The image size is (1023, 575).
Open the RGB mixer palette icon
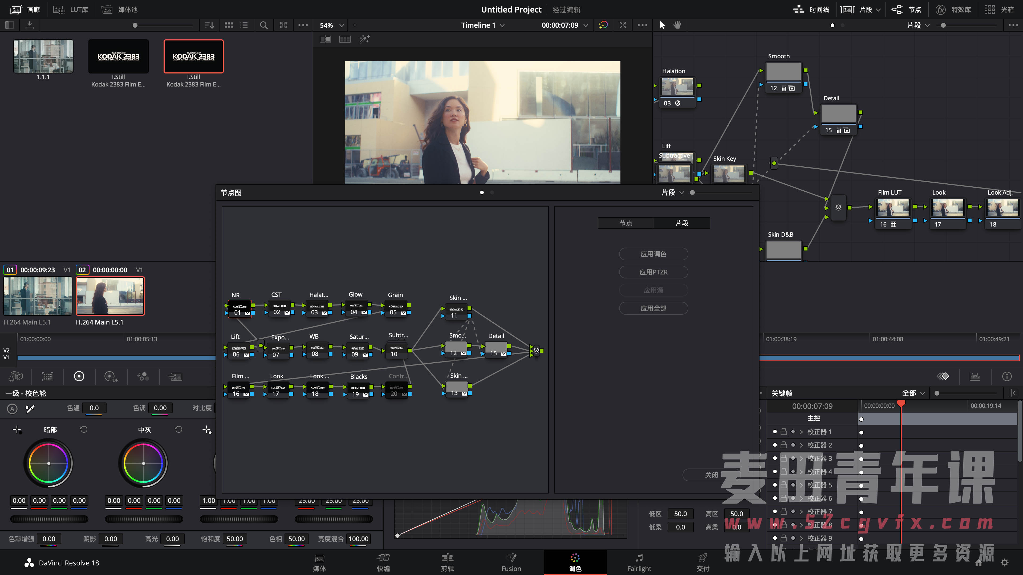point(143,376)
